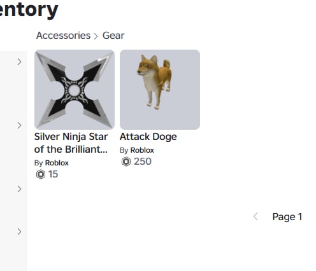Image resolution: width=316 pixels, height=271 pixels.
Task: Click the 15 Robux price label
Action: (53, 174)
